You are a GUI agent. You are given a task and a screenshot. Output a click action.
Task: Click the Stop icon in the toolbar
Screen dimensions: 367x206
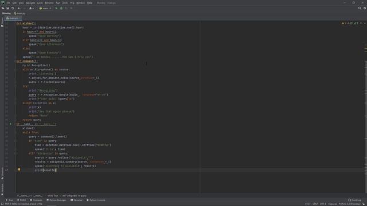[71, 8]
